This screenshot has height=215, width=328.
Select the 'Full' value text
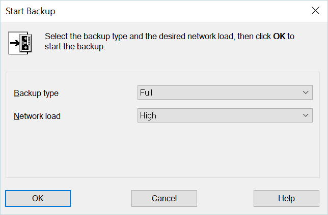(x=146, y=93)
